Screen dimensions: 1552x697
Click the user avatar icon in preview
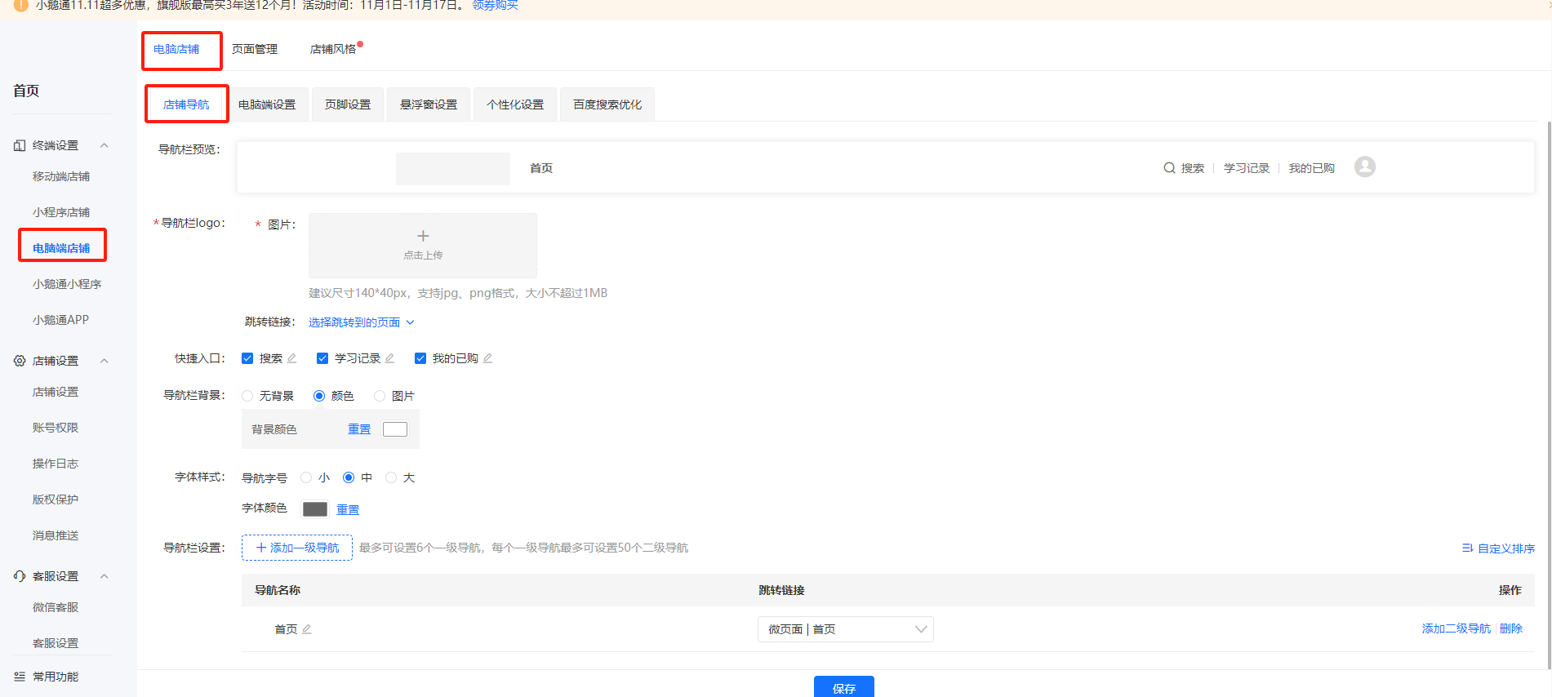(1365, 166)
